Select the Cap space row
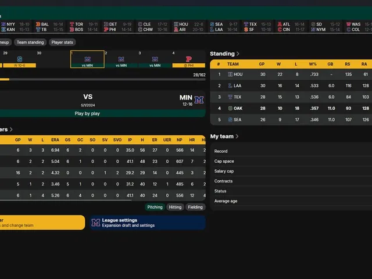The height and width of the screenshot is (279, 372). pyautogui.click(x=293, y=161)
